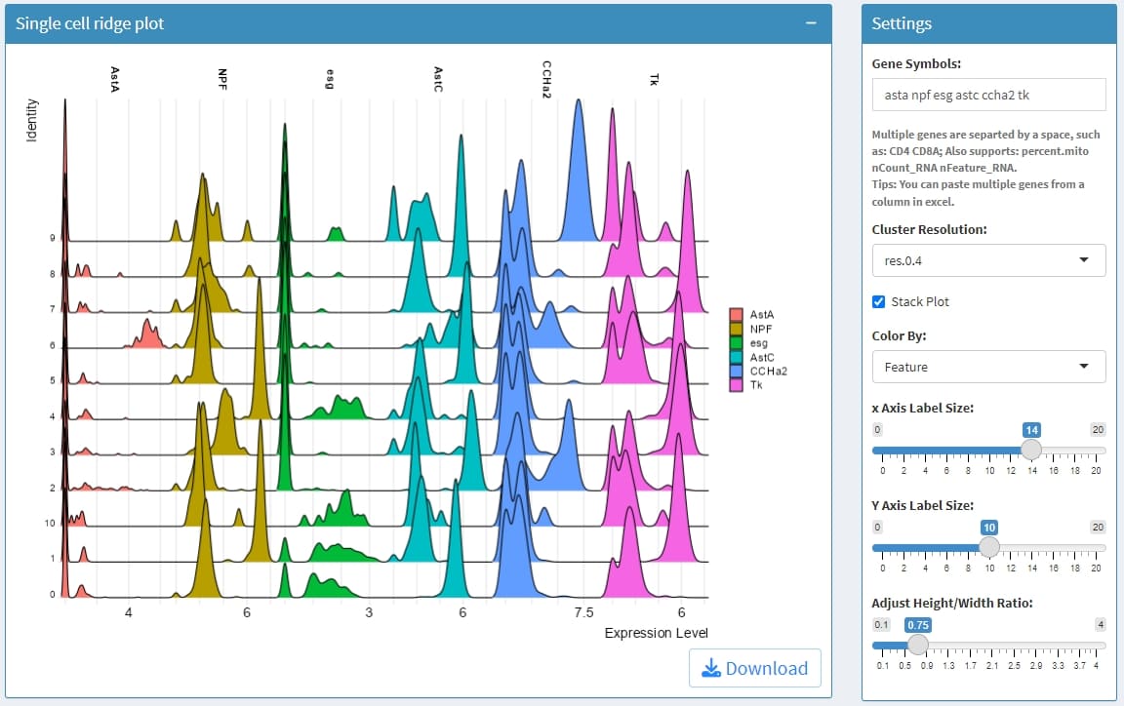Click the Download button

coord(755,668)
